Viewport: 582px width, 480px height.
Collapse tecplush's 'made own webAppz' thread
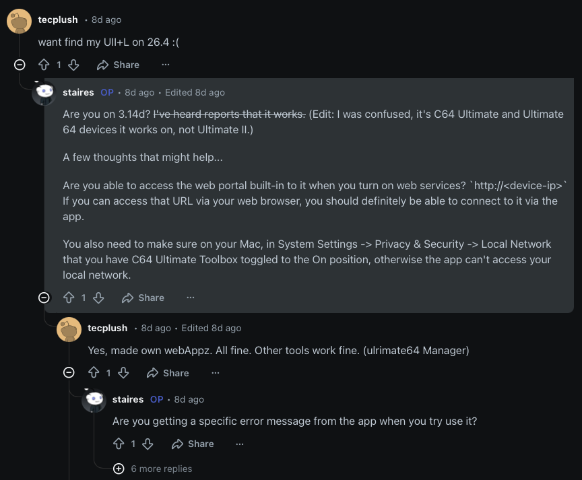[69, 373]
